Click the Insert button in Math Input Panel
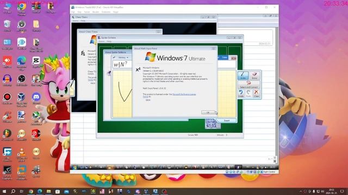Screen dimensions: 348x195 tap(226, 120)
